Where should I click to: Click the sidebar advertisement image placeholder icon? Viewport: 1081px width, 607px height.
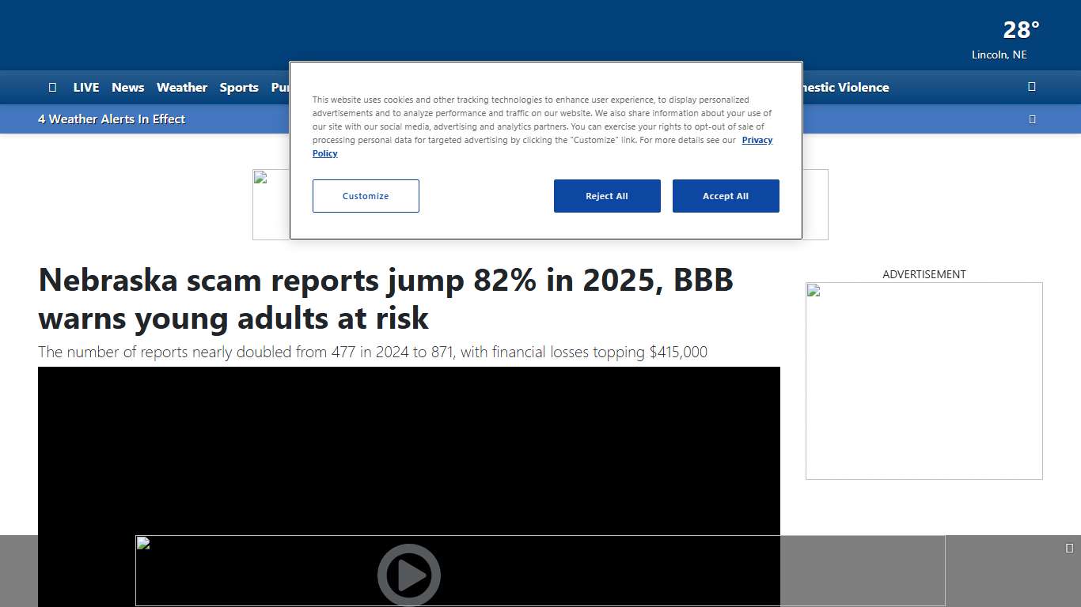(x=814, y=291)
